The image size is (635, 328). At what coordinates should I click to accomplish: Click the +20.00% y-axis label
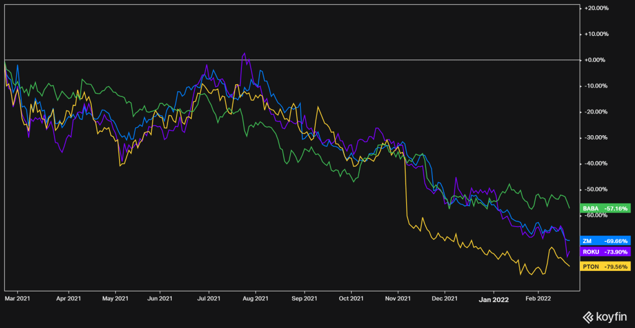[597, 8]
